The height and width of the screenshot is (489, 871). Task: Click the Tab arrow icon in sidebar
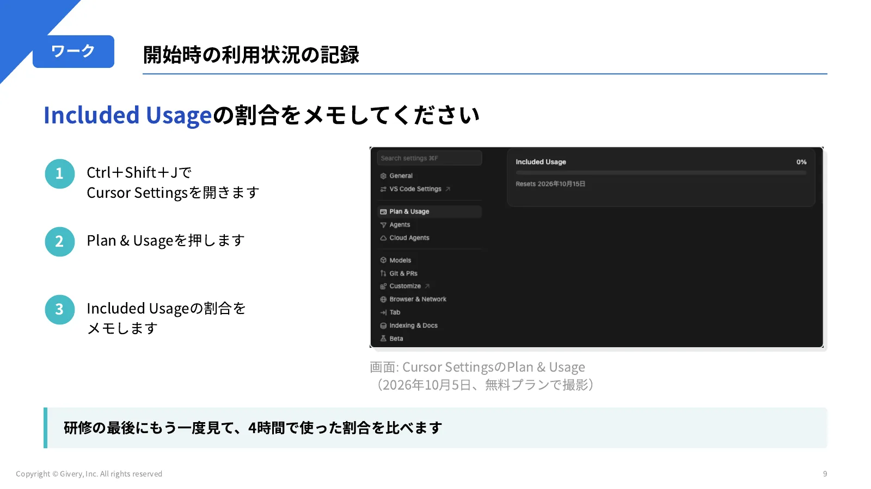(x=383, y=312)
